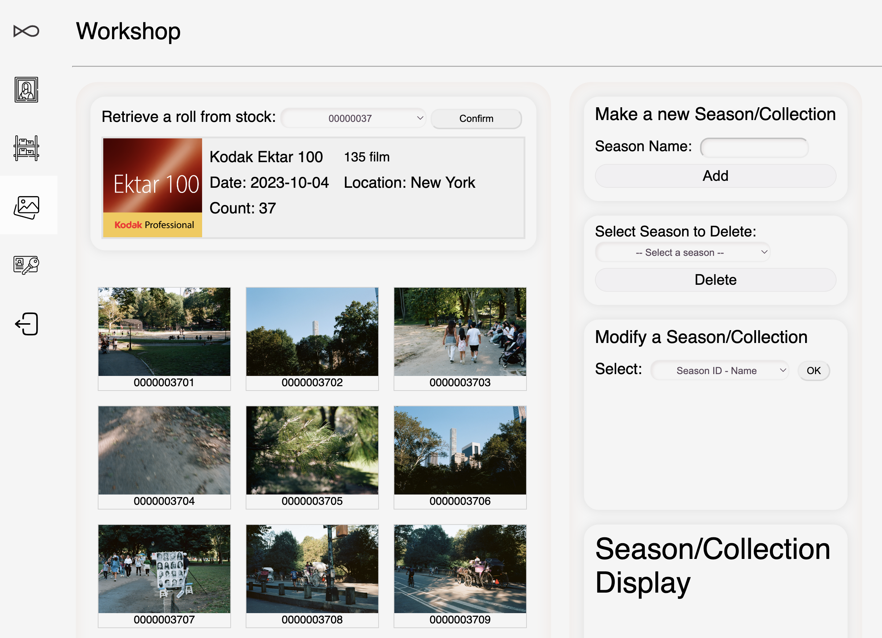Click the Retrieve a roll from stock label

click(189, 117)
